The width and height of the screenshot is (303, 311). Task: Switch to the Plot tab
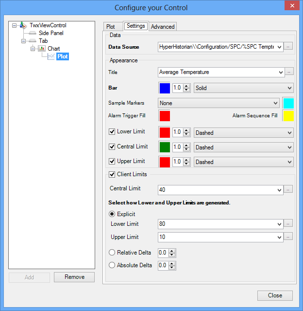[x=111, y=27]
